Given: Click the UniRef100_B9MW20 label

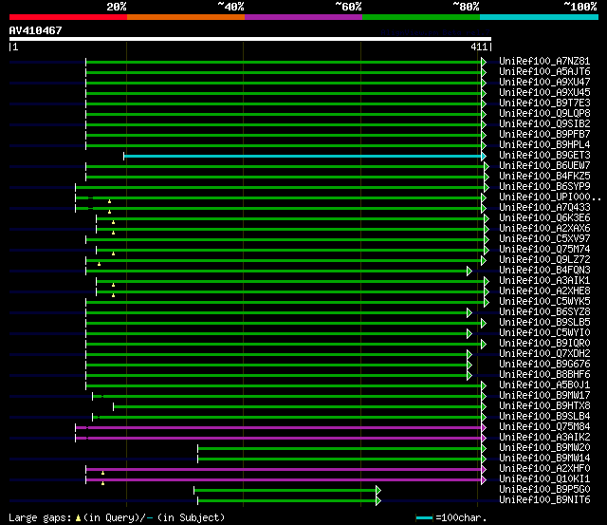Looking at the screenshot, I should (544, 448).
